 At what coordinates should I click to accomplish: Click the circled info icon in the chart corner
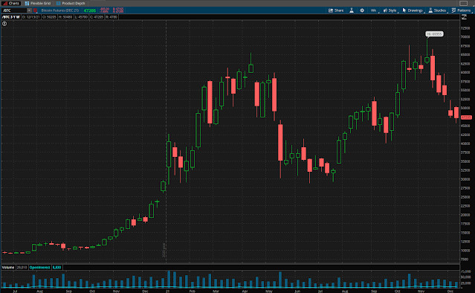click(x=4, y=23)
